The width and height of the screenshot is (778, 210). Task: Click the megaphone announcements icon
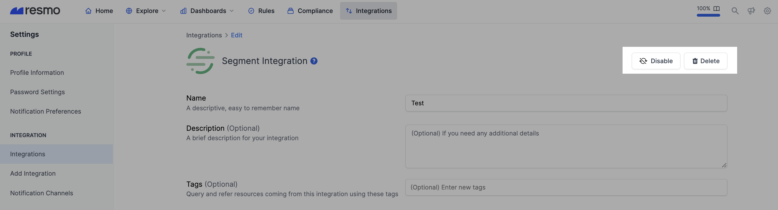click(x=751, y=11)
